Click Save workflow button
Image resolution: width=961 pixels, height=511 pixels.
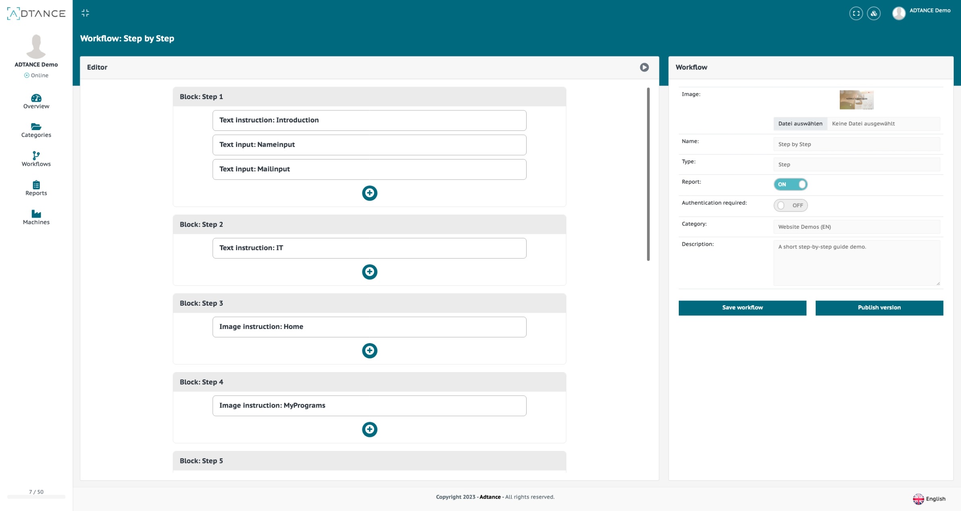[x=742, y=308]
